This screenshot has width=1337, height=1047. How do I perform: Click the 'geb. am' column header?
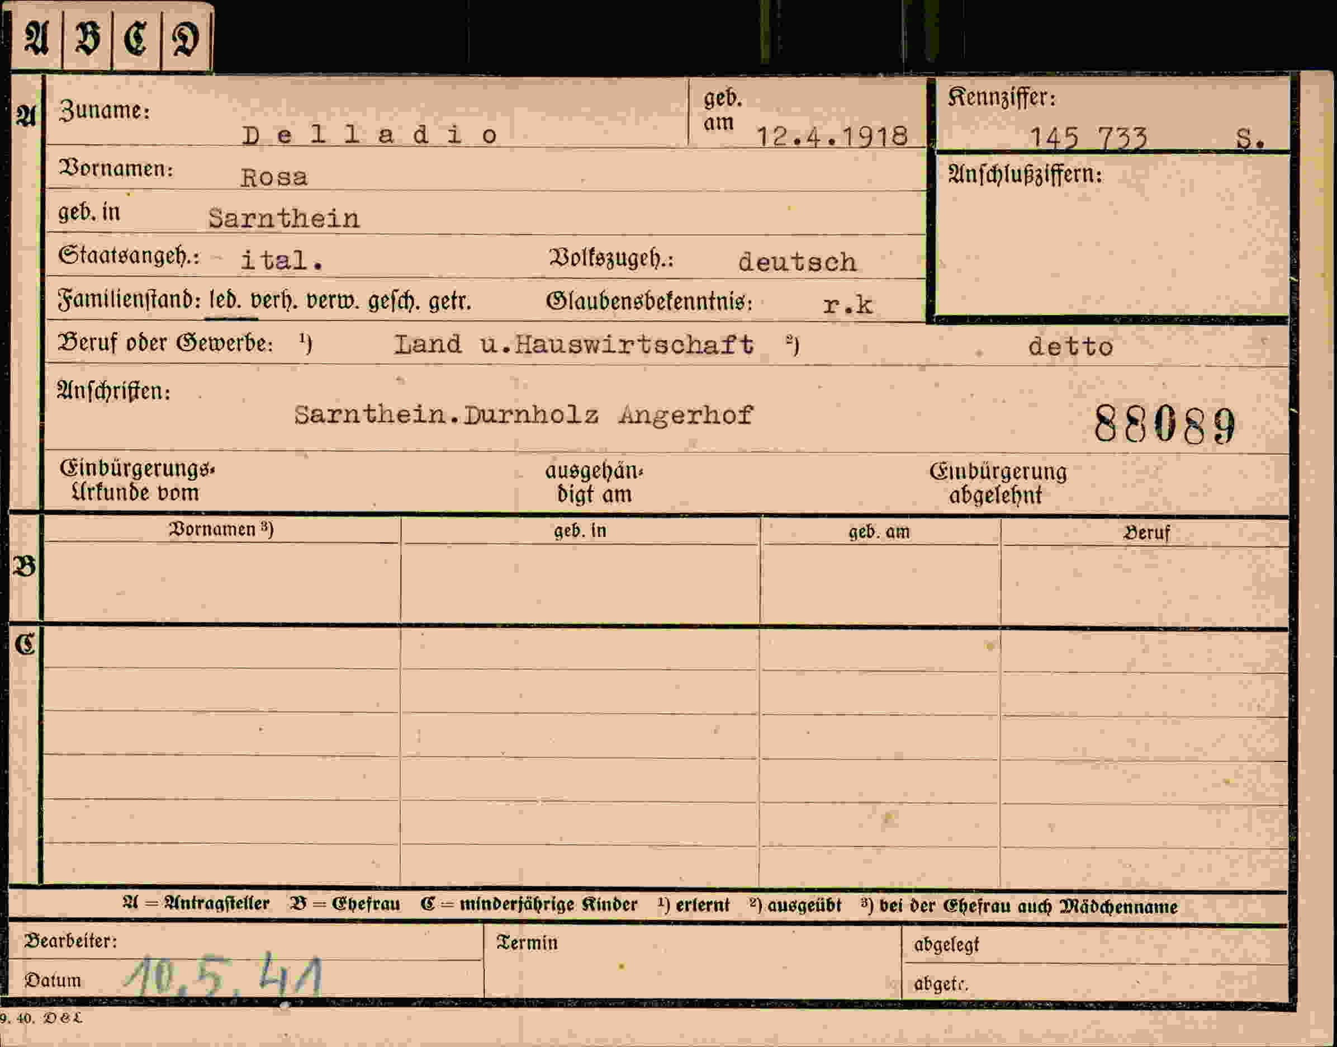point(879,532)
